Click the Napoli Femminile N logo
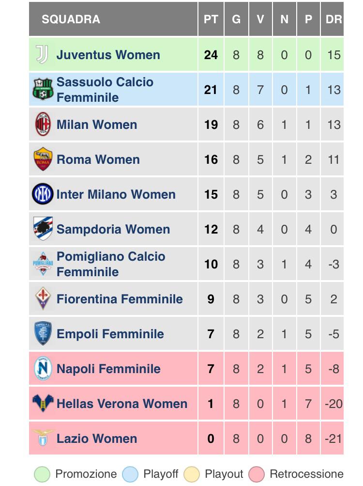The image size is (363, 486). click(x=43, y=368)
